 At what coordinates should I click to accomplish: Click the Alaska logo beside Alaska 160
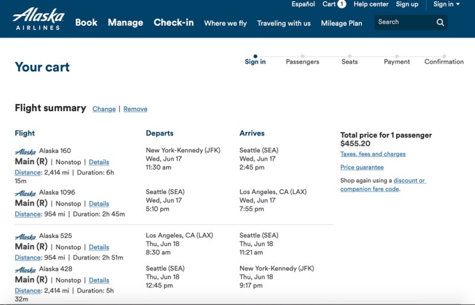[26, 152]
